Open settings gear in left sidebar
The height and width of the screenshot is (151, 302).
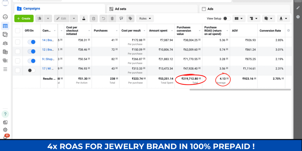(5, 130)
